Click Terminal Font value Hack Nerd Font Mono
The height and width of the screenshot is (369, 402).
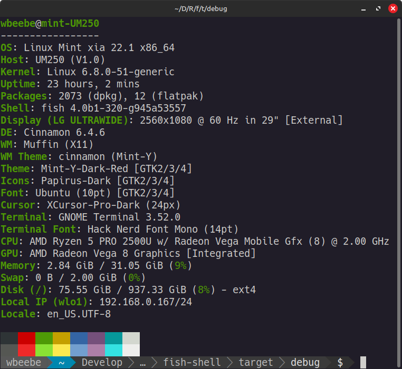pyautogui.click(x=142, y=230)
